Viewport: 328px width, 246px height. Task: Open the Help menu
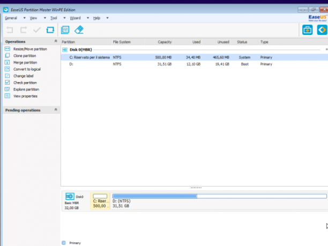coord(96,18)
